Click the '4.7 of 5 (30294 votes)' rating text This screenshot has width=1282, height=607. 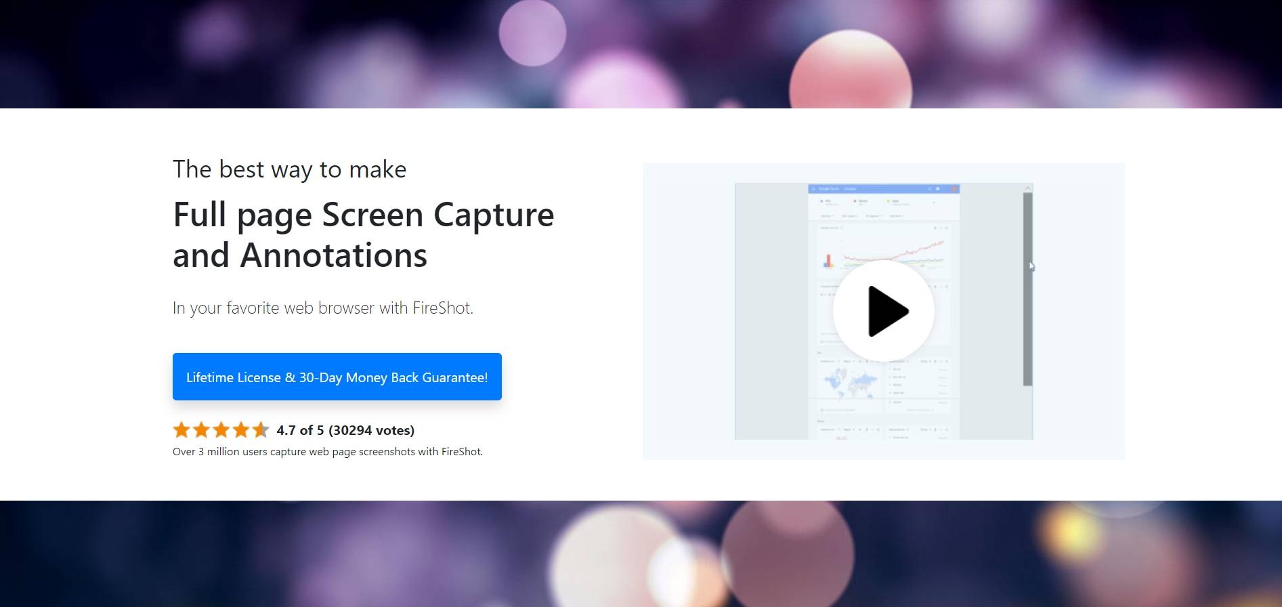coord(345,430)
